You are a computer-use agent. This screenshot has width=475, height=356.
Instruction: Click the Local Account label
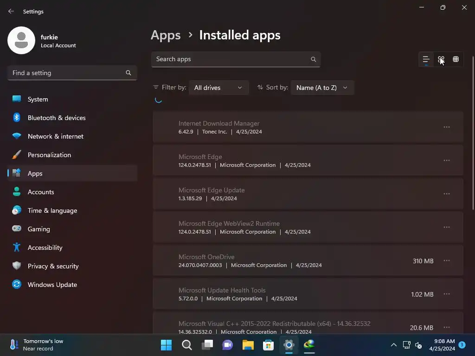click(58, 45)
